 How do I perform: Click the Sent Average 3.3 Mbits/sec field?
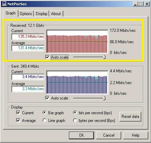tap(28, 89)
